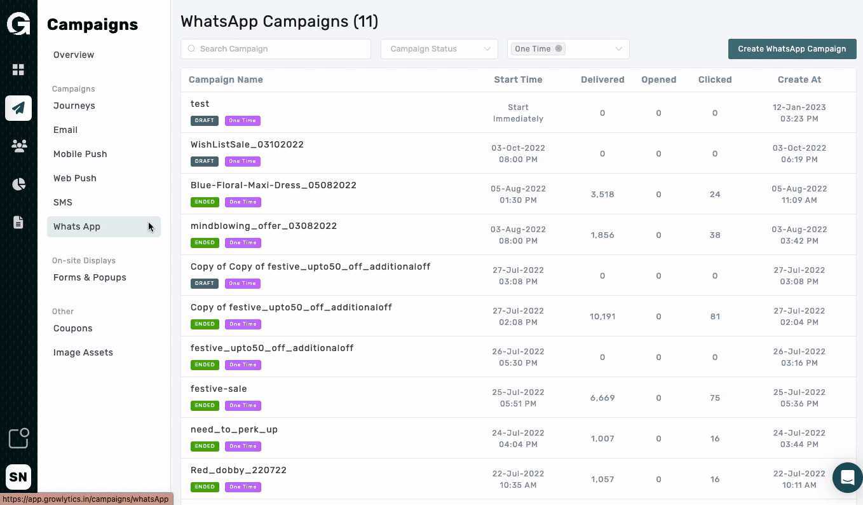Open the analytics pie chart icon

click(x=18, y=184)
